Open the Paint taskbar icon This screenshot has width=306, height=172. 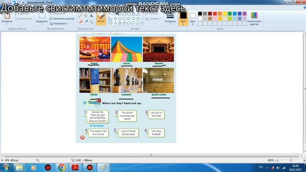103,168
